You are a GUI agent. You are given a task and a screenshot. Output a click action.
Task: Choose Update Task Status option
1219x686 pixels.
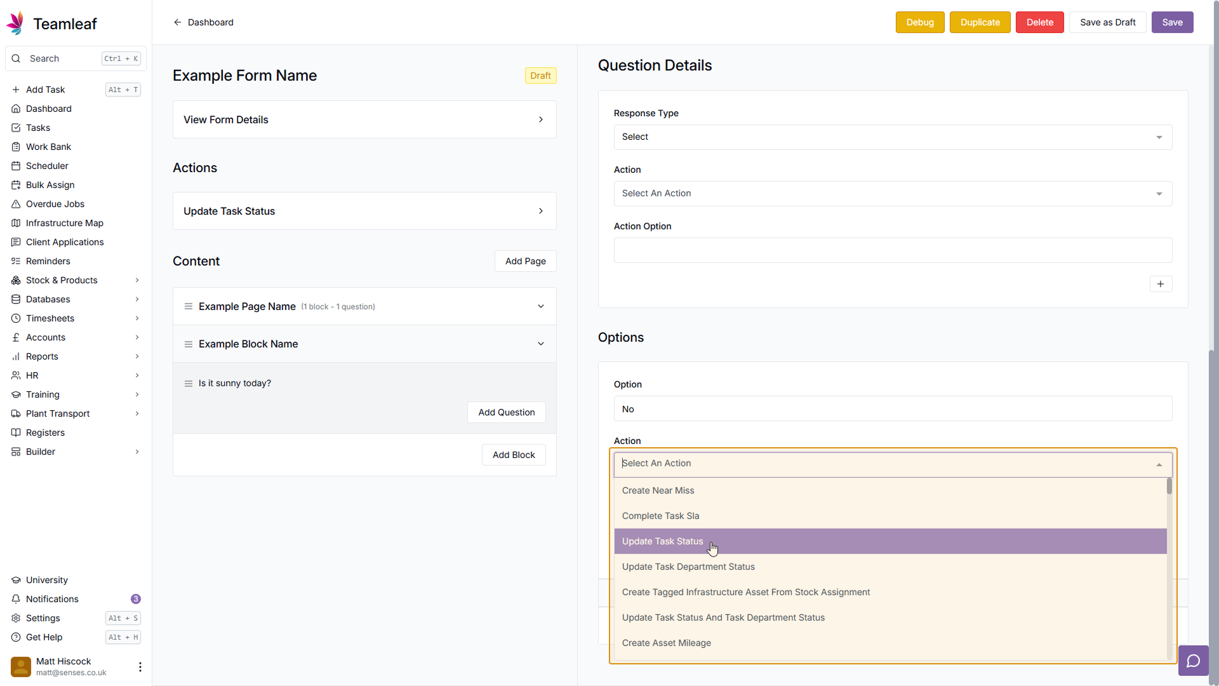pyautogui.click(x=662, y=541)
